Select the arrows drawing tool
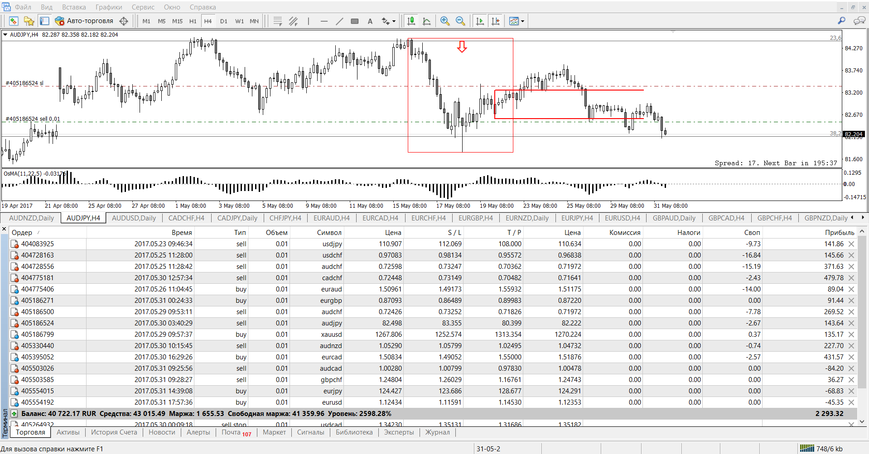The image size is (869, 454). pyautogui.click(x=386, y=21)
